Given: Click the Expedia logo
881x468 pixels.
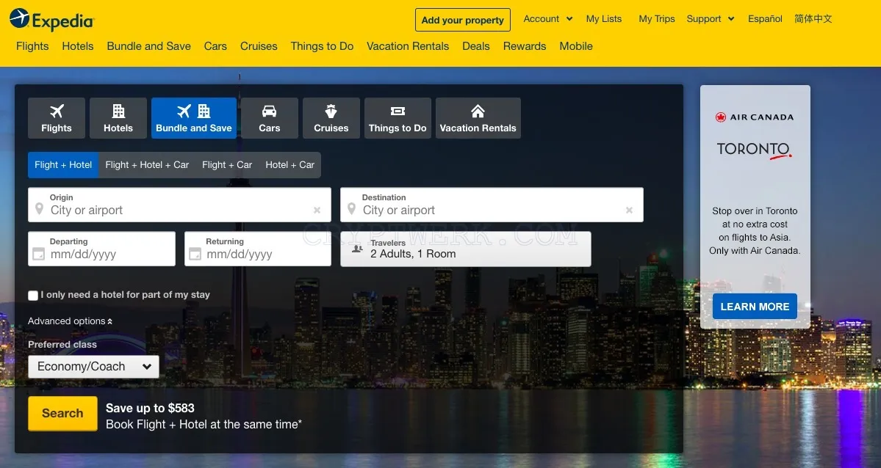Looking at the screenshot, I should tap(52, 20).
